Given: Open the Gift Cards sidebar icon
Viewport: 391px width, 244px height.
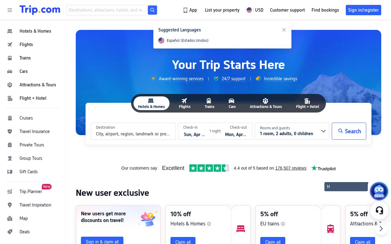Looking at the screenshot, I should coord(10,172).
